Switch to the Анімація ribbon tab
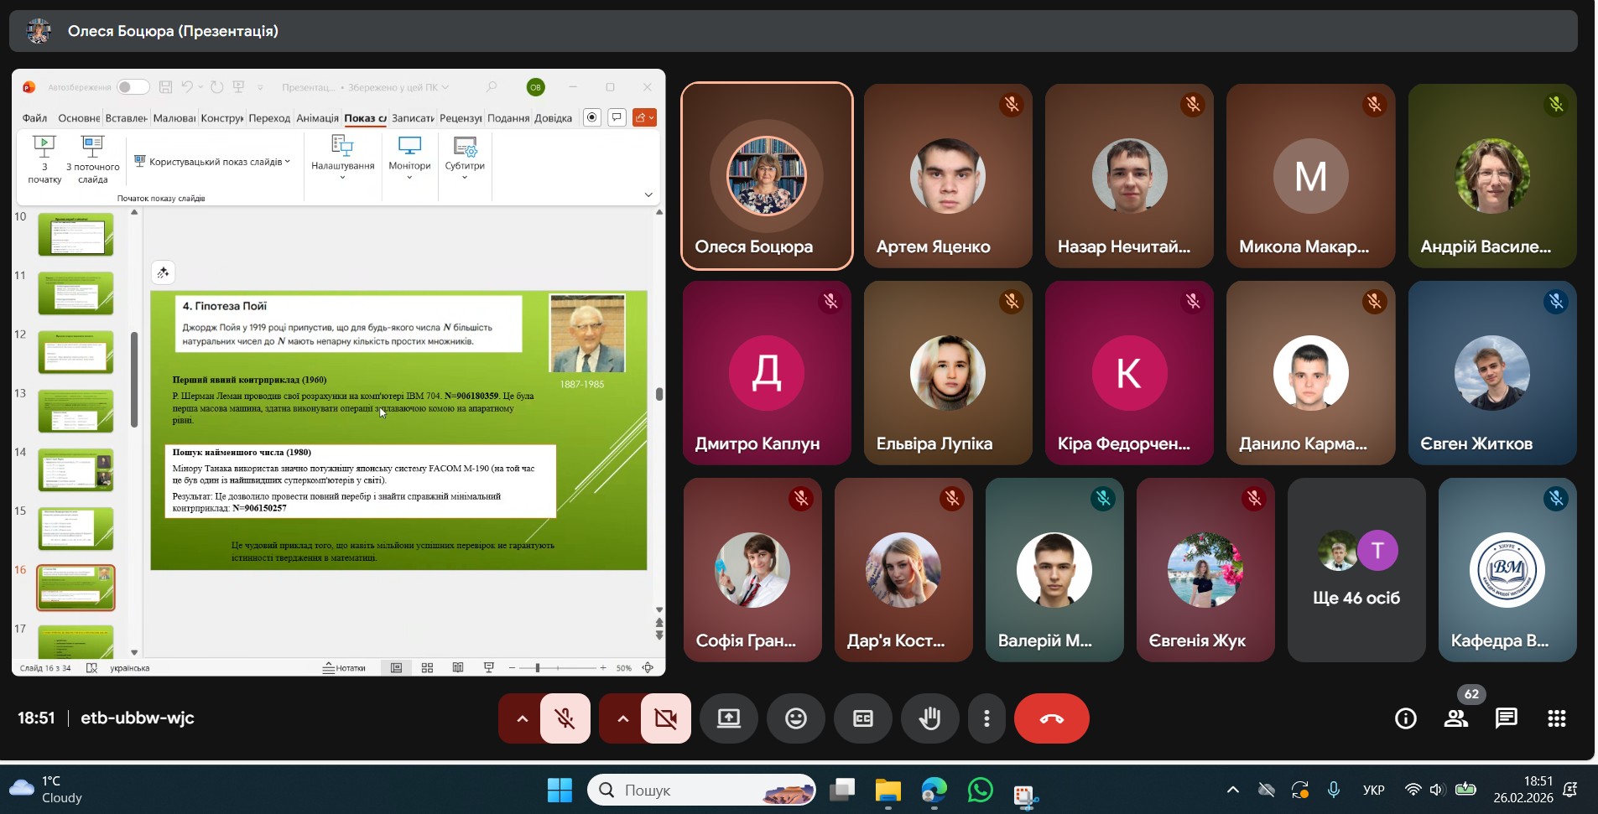Viewport: 1598px width, 814px height. pos(317,118)
